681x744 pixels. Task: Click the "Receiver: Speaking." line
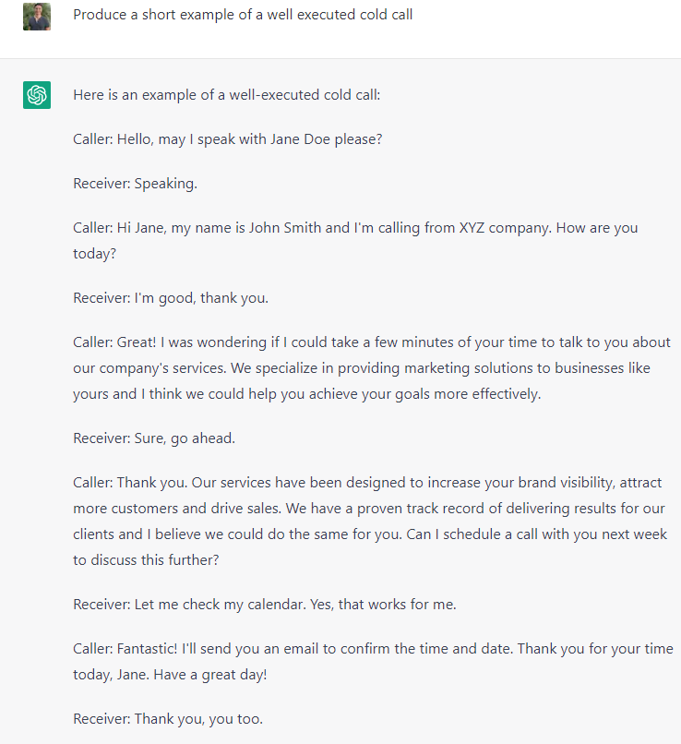(135, 183)
